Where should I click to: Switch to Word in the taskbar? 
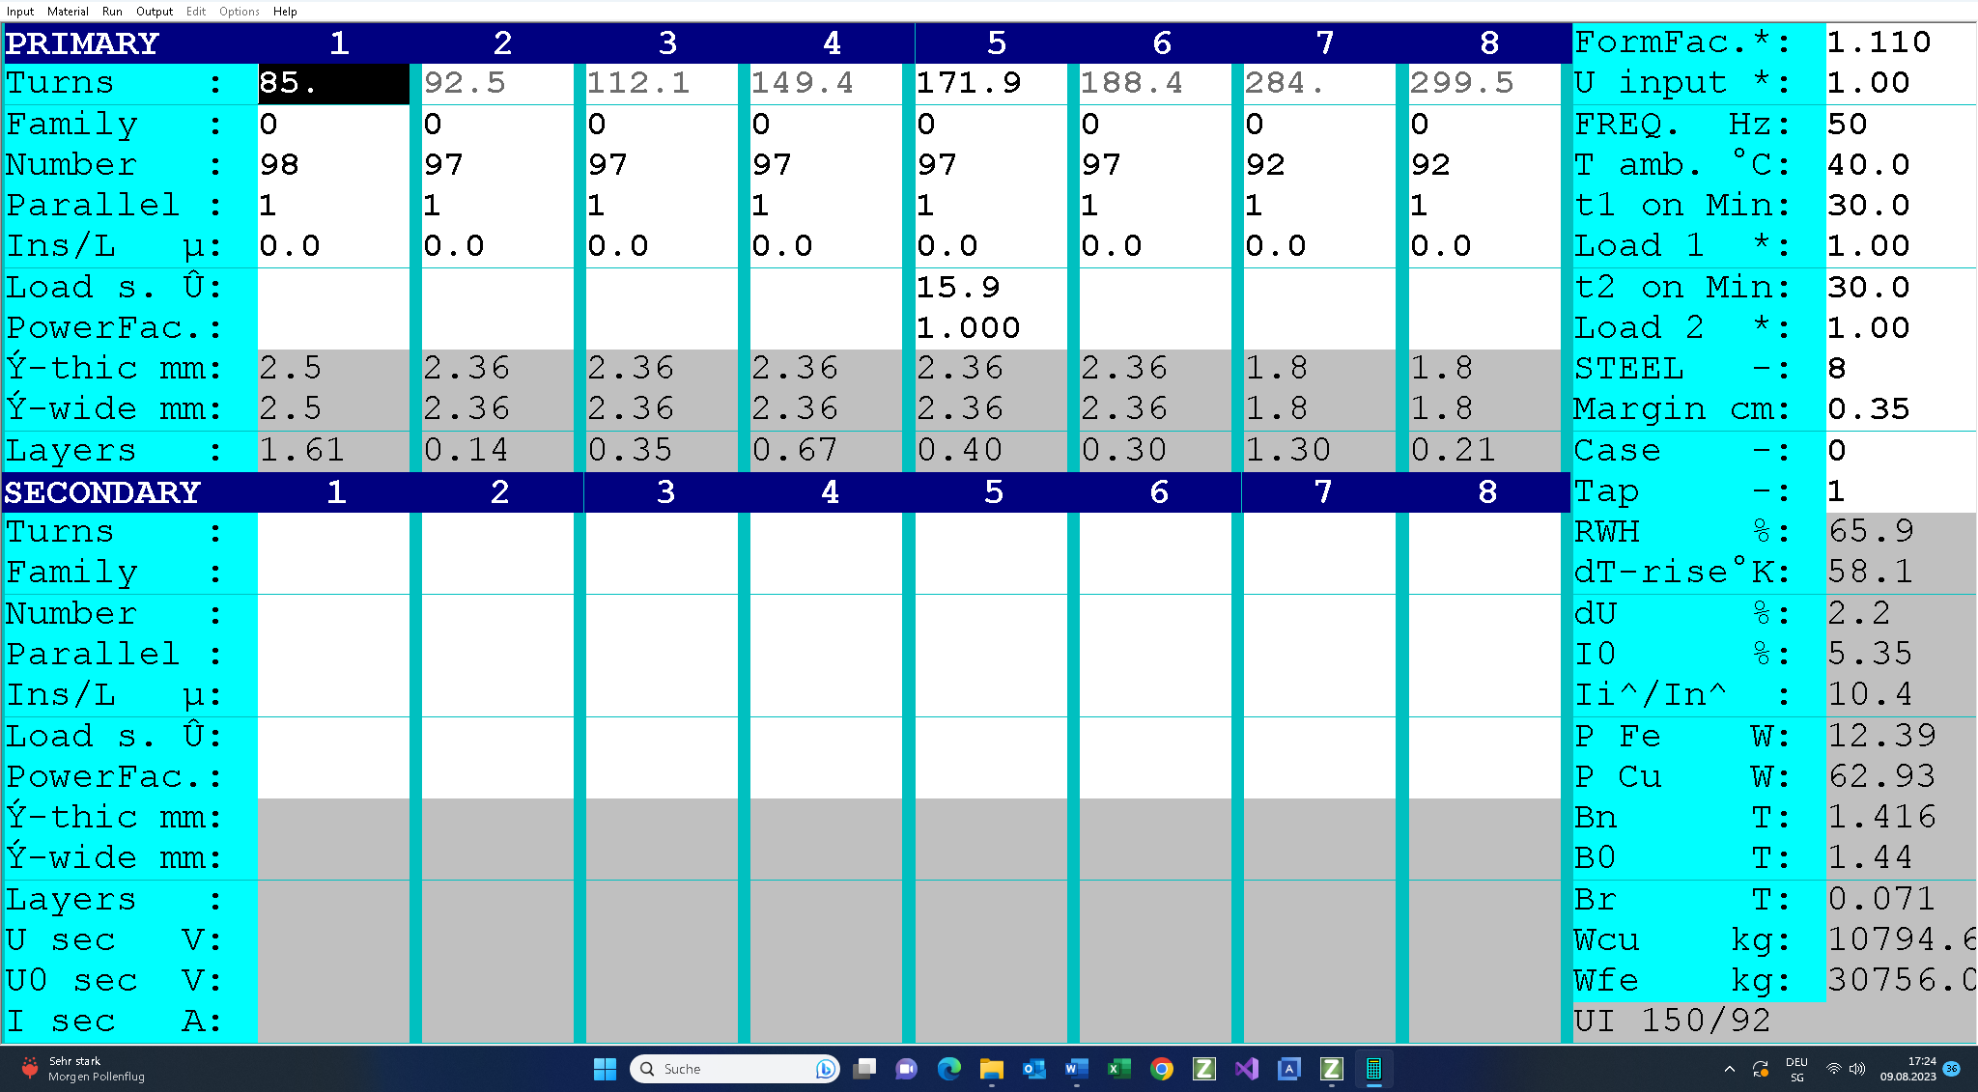pyautogui.click(x=1076, y=1069)
